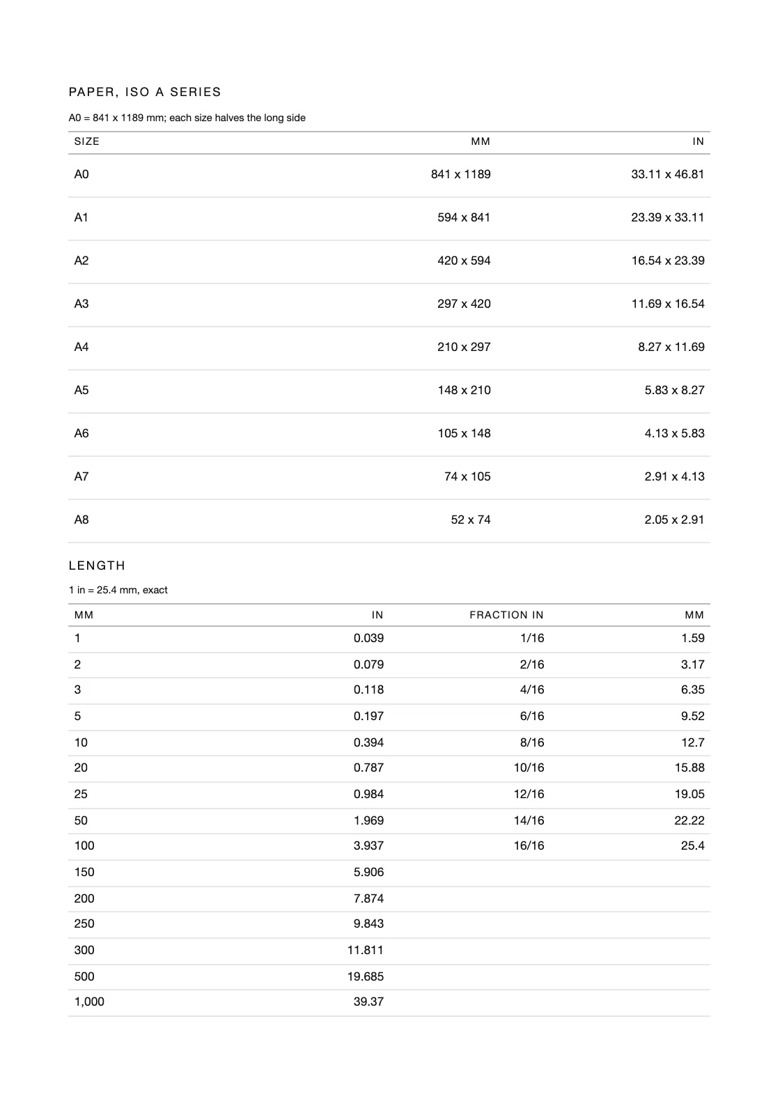
Task: Click the 33.11 x 46.81 inch cell
Action: click(667, 174)
